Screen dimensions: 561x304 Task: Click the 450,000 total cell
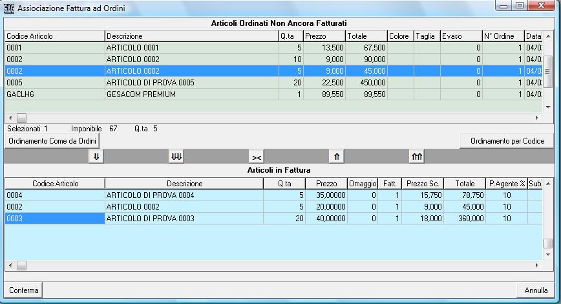pyautogui.click(x=366, y=82)
